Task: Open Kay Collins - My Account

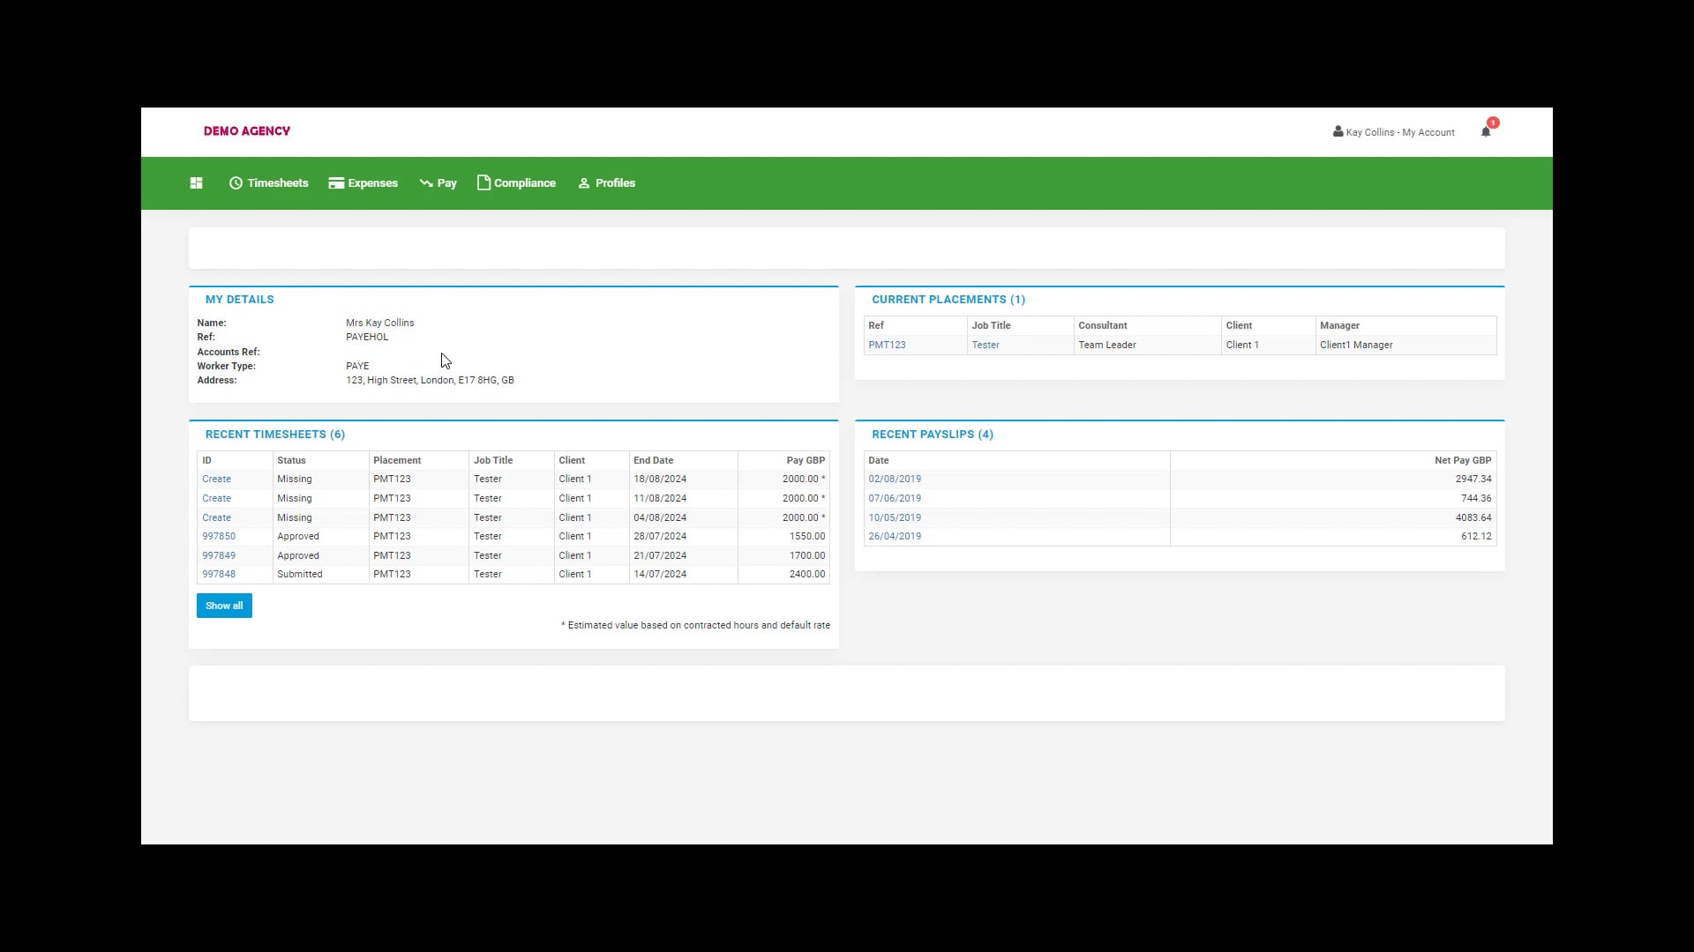Action: click(1400, 132)
